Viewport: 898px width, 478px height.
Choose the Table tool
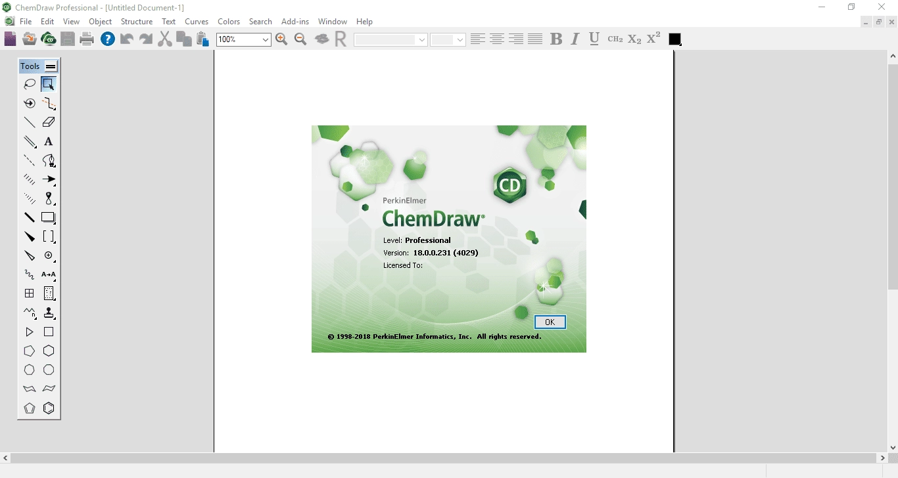30,293
